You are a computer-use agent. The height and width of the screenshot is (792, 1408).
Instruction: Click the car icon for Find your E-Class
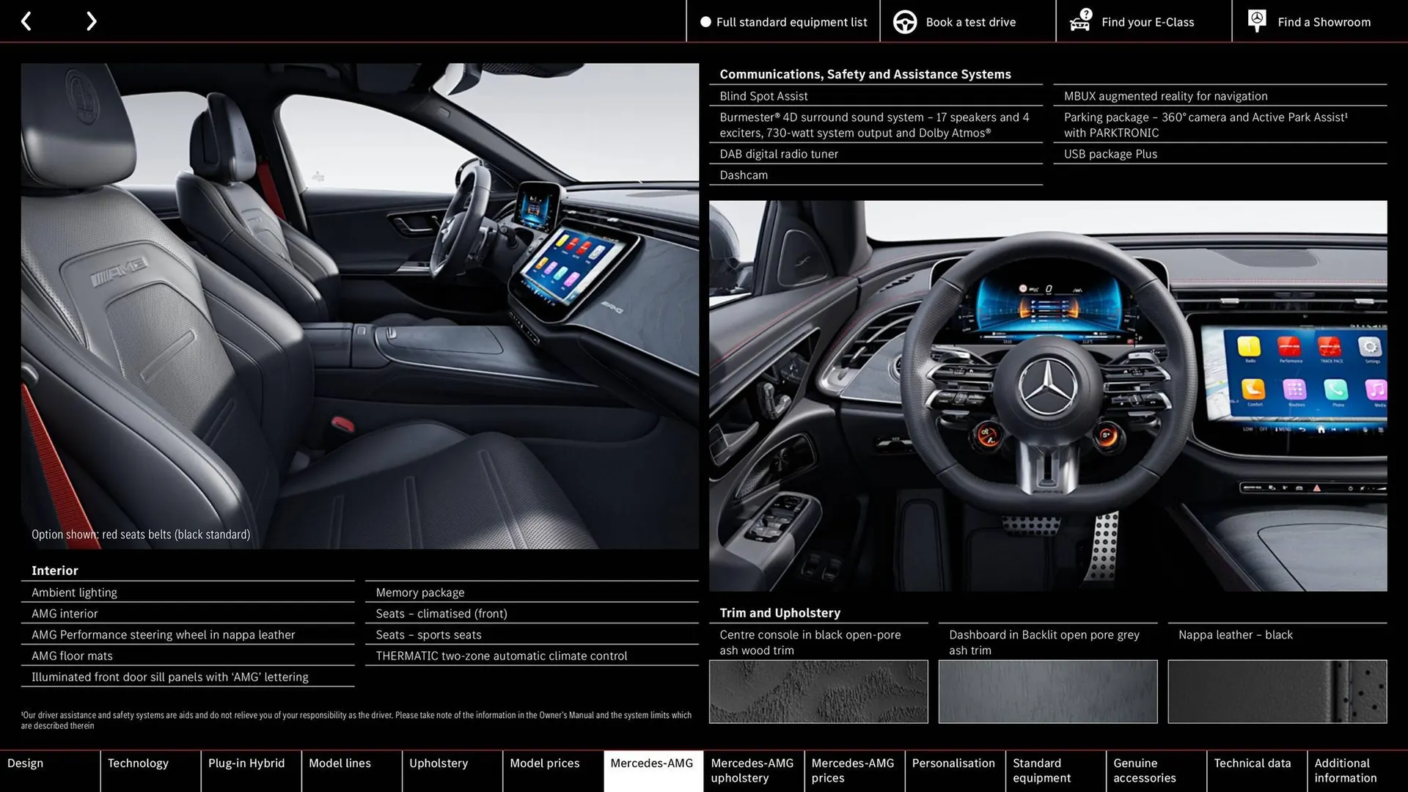(x=1079, y=24)
